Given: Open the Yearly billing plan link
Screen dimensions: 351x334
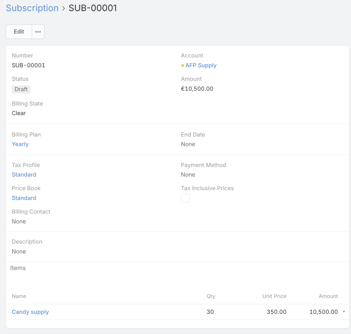Looking at the screenshot, I should tap(20, 144).
